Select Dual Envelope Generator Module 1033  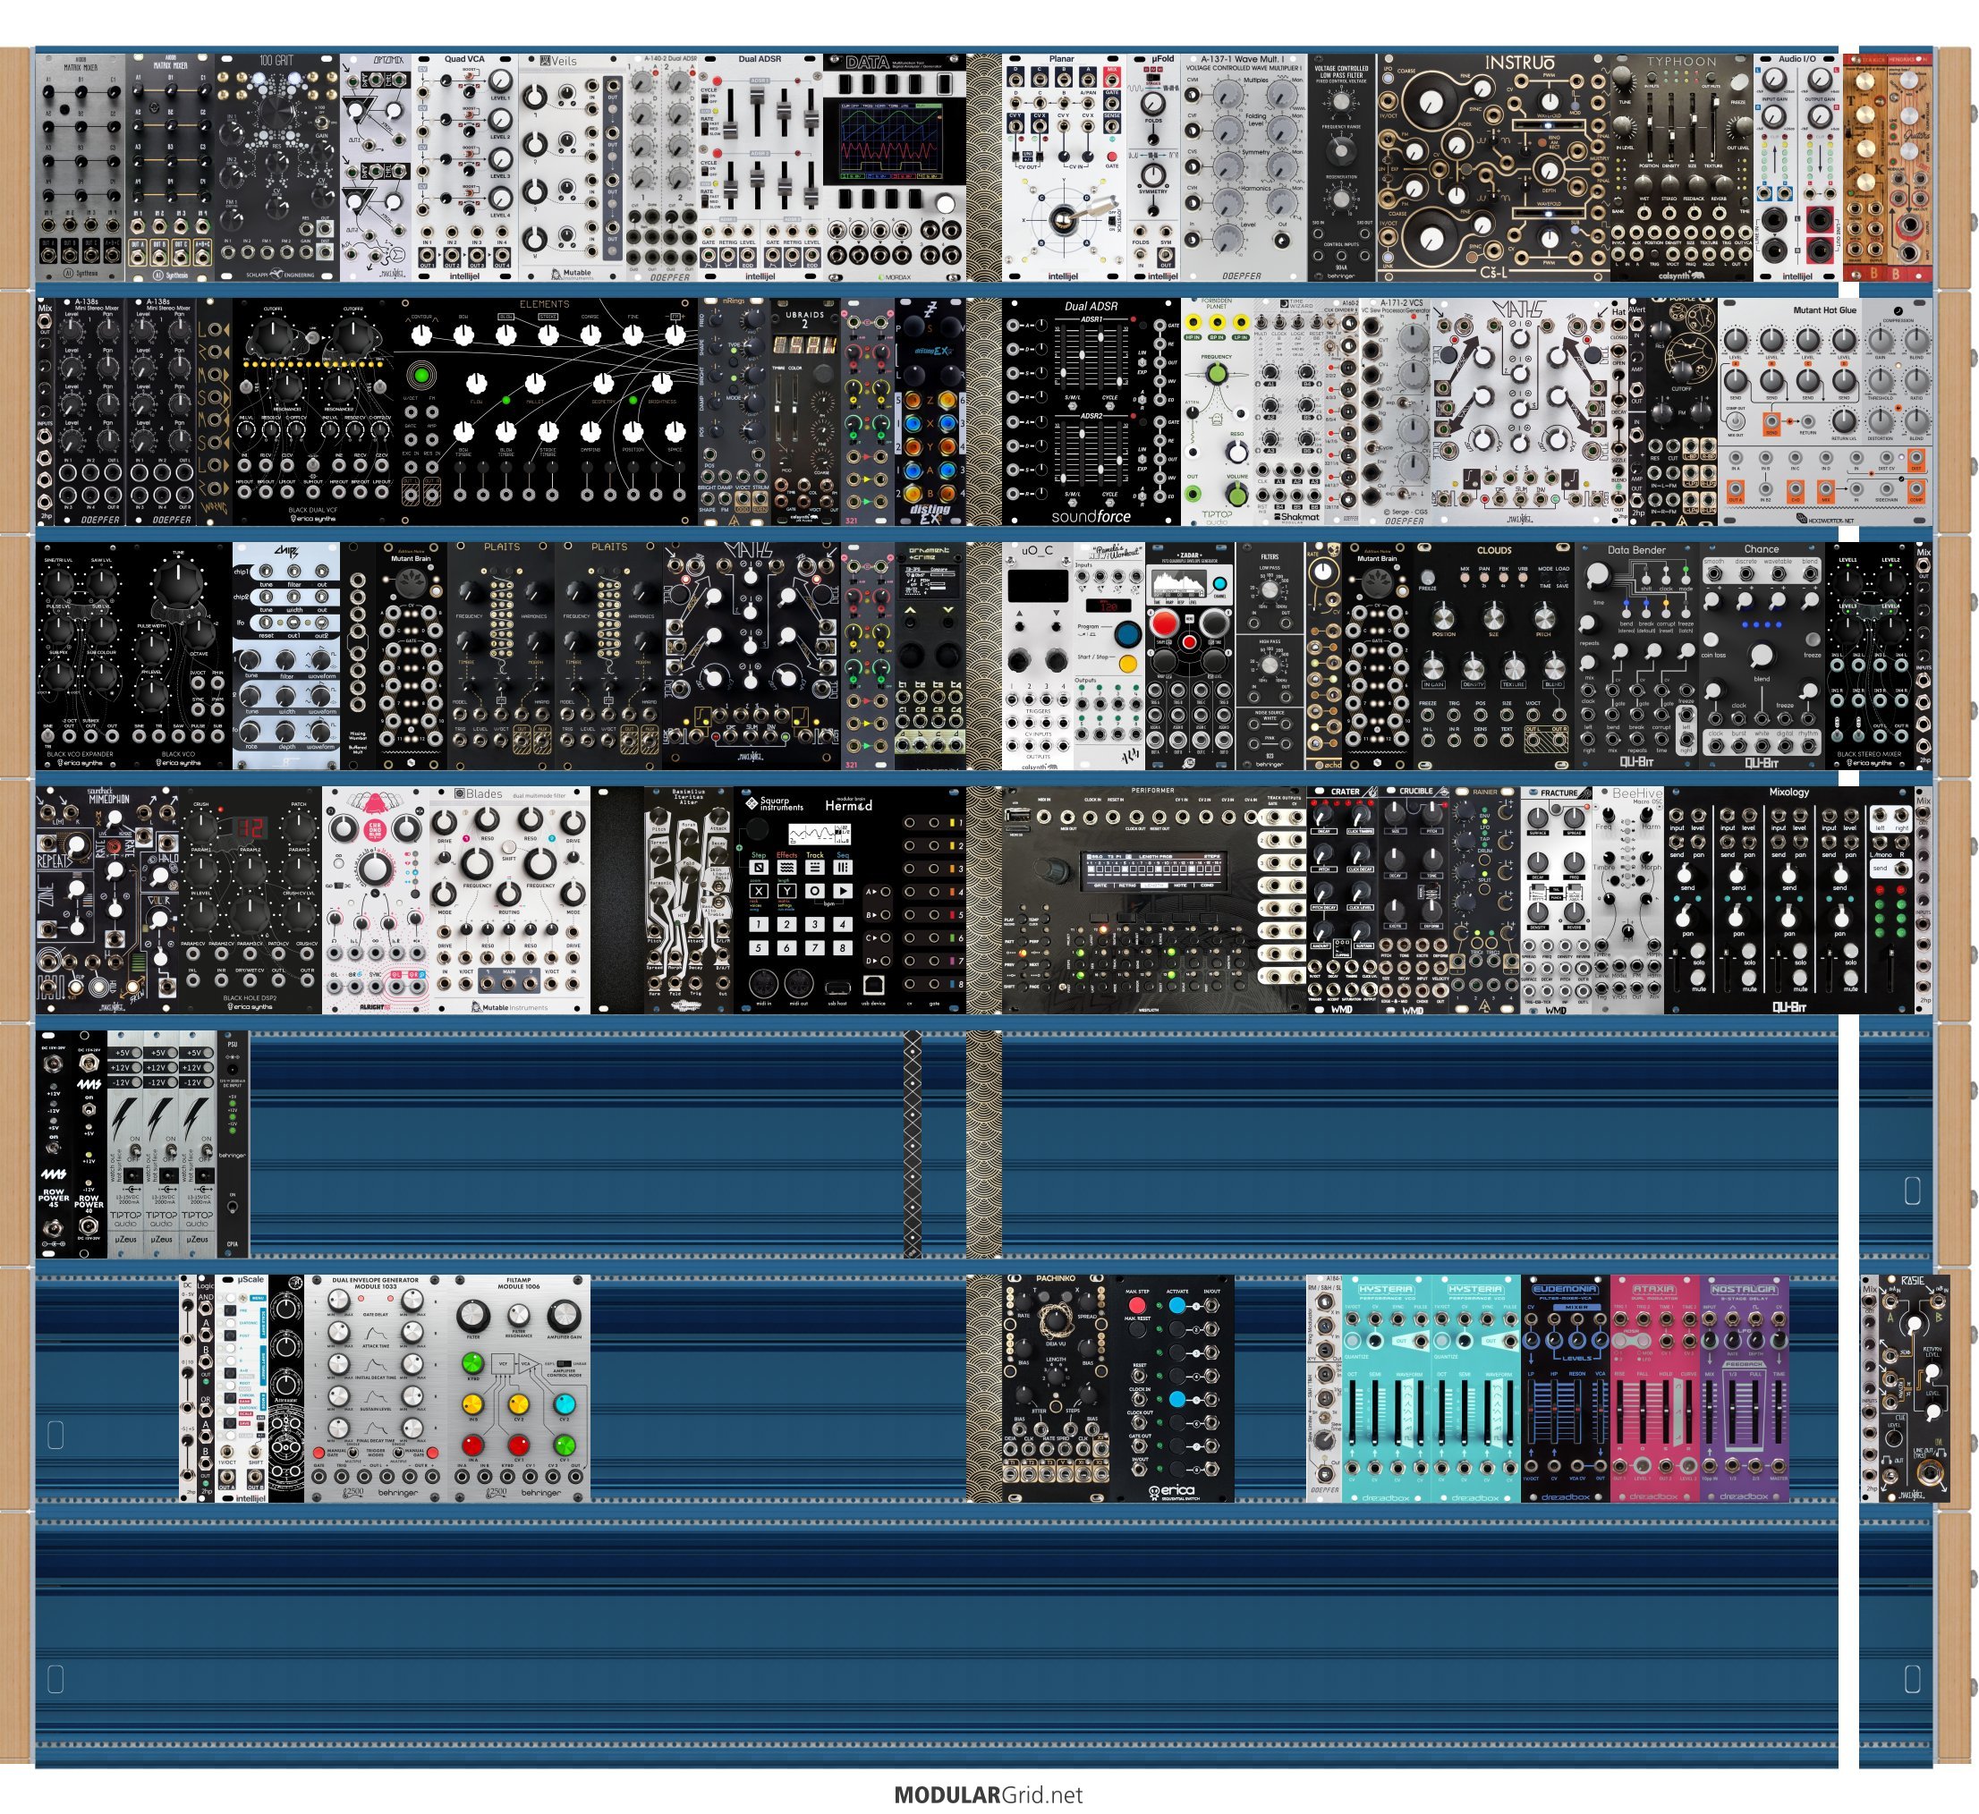(376, 1389)
